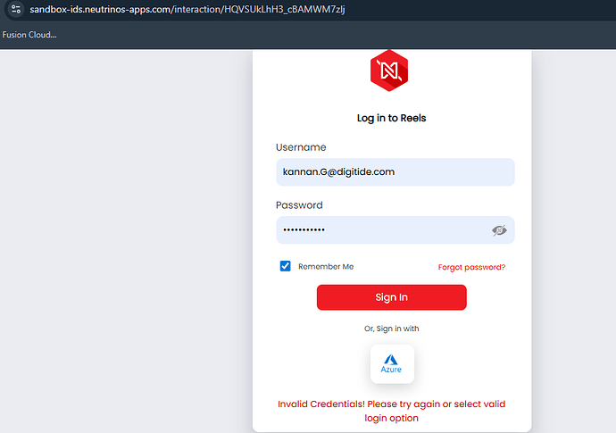Screen dimensions: 616x433
Task: Click the Invalid Credentials error message
Action: tap(391, 411)
